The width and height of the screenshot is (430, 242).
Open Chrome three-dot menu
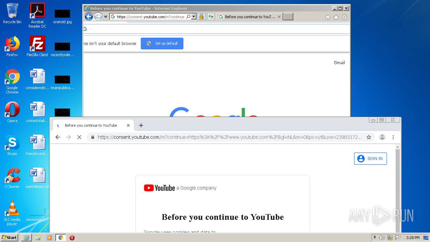click(x=393, y=137)
